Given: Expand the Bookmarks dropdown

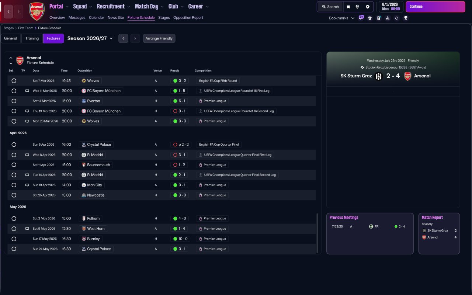Looking at the screenshot, I should click(x=341, y=18).
